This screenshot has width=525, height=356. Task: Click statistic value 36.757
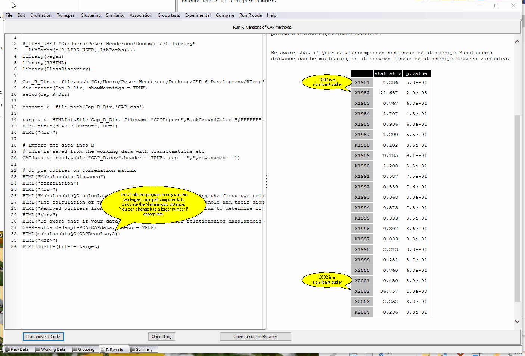point(389,291)
